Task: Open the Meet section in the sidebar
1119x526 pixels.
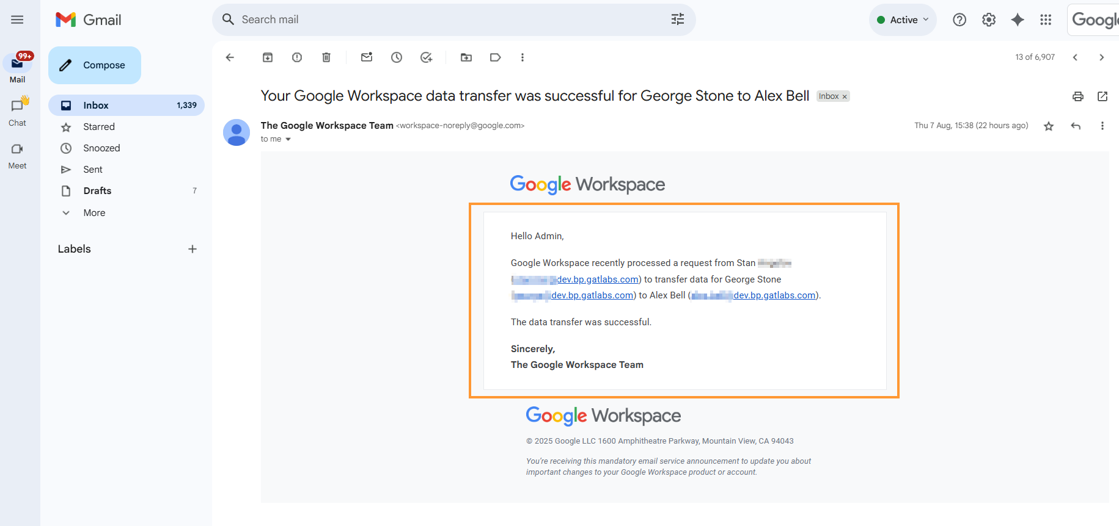Action: (17, 156)
